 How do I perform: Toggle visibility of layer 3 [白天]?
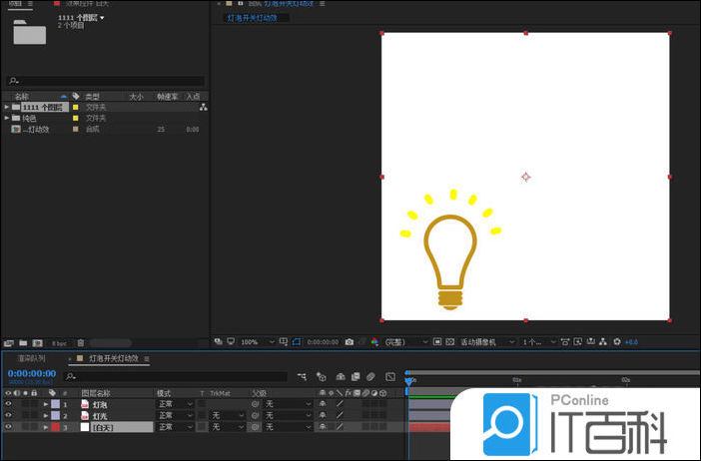[x=8, y=427]
